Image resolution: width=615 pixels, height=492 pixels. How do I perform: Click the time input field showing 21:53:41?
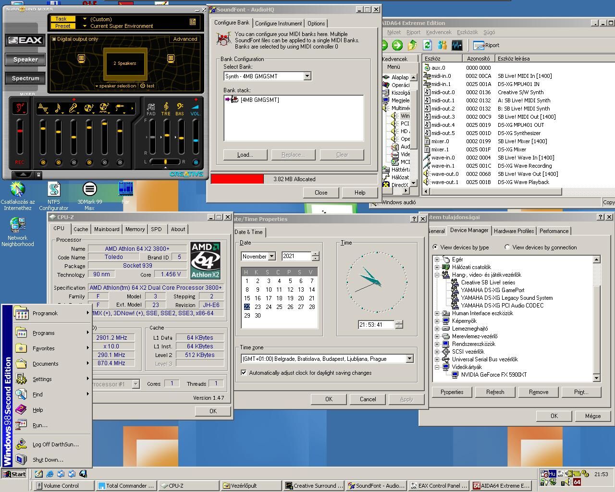tap(377, 325)
